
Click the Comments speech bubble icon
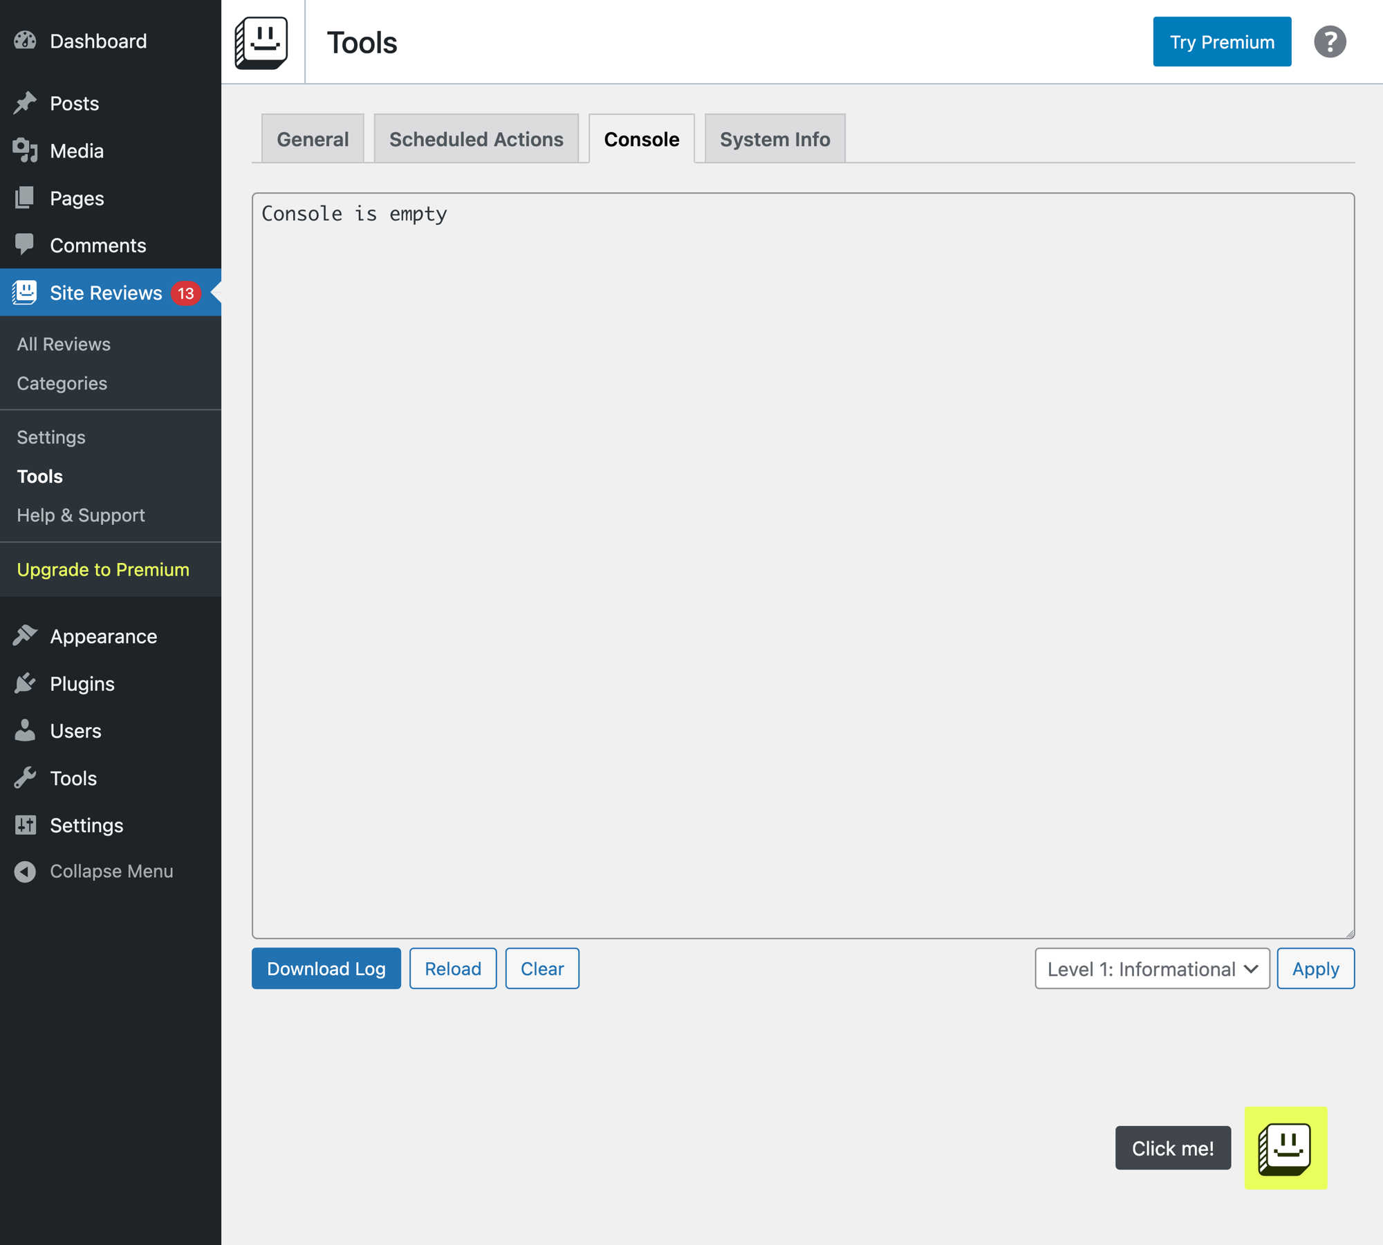(x=25, y=245)
